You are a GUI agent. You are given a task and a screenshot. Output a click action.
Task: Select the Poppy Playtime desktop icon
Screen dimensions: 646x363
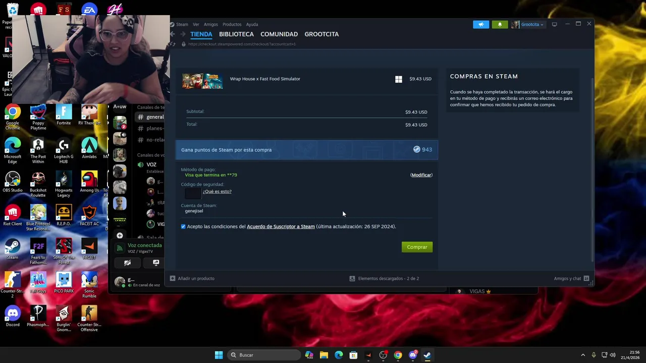pos(38,117)
